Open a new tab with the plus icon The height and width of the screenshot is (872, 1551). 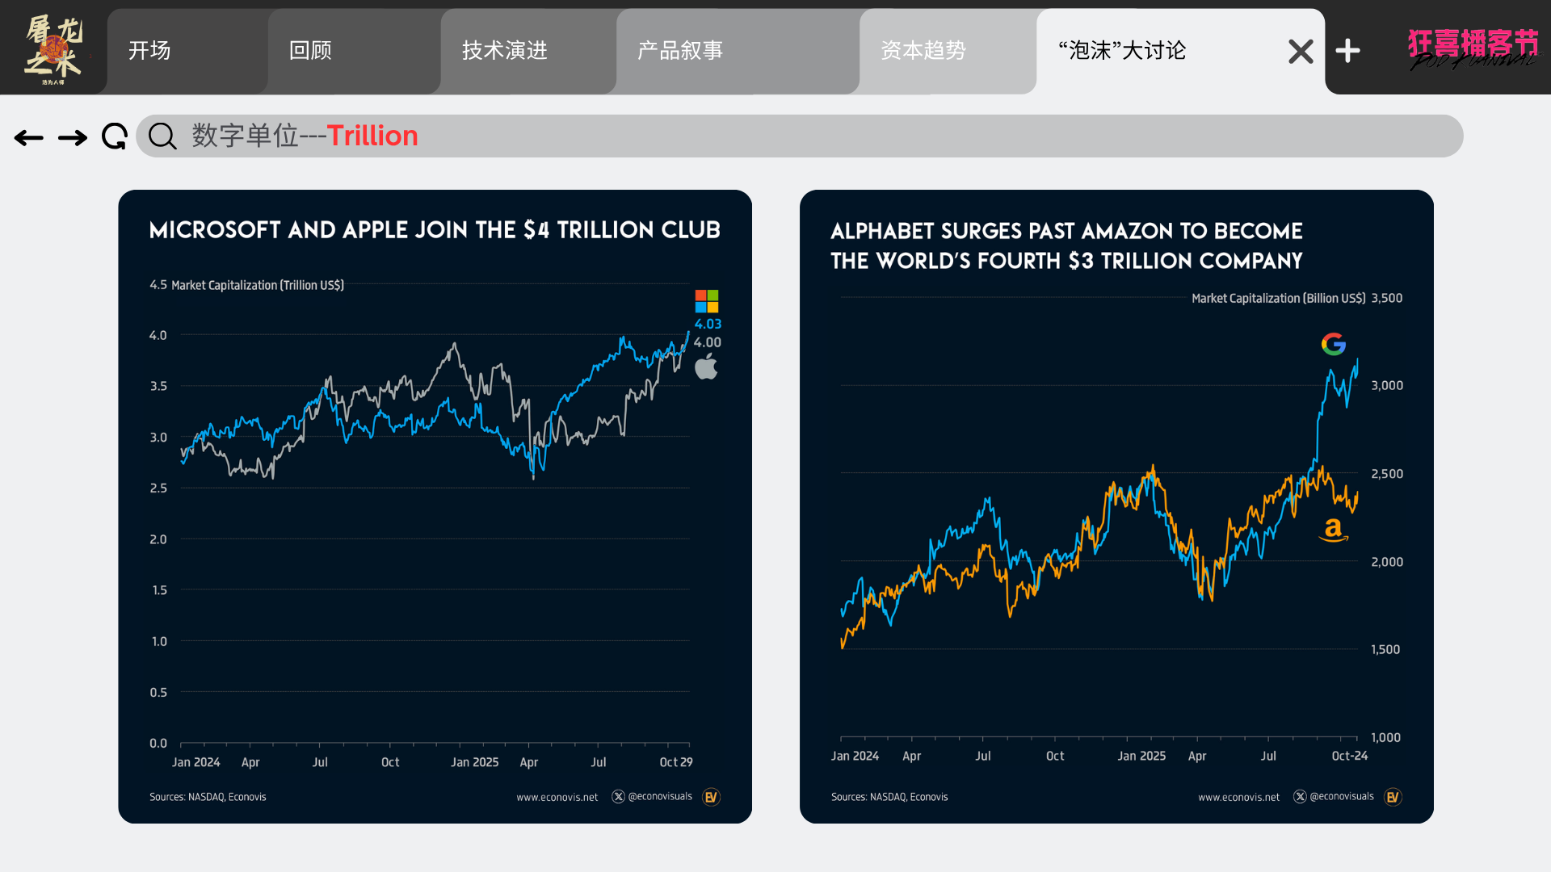pyautogui.click(x=1347, y=51)
